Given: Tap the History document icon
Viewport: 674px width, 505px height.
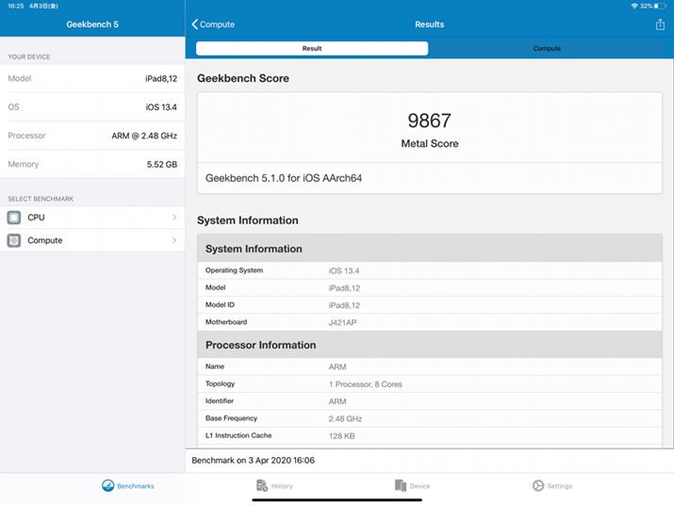Looking at the screenshot, I should click(262, 486).
